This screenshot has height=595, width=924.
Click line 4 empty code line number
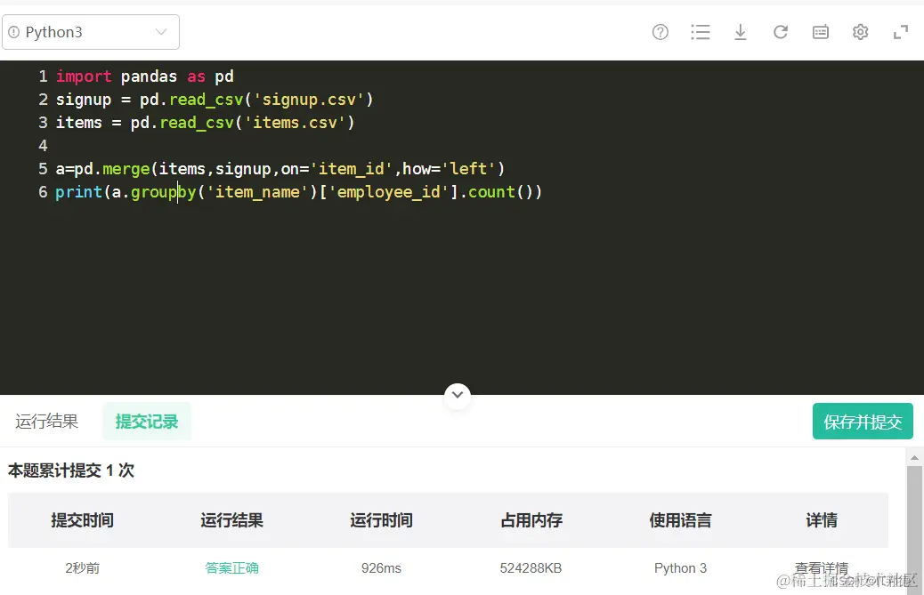click(x=43, y=145)
